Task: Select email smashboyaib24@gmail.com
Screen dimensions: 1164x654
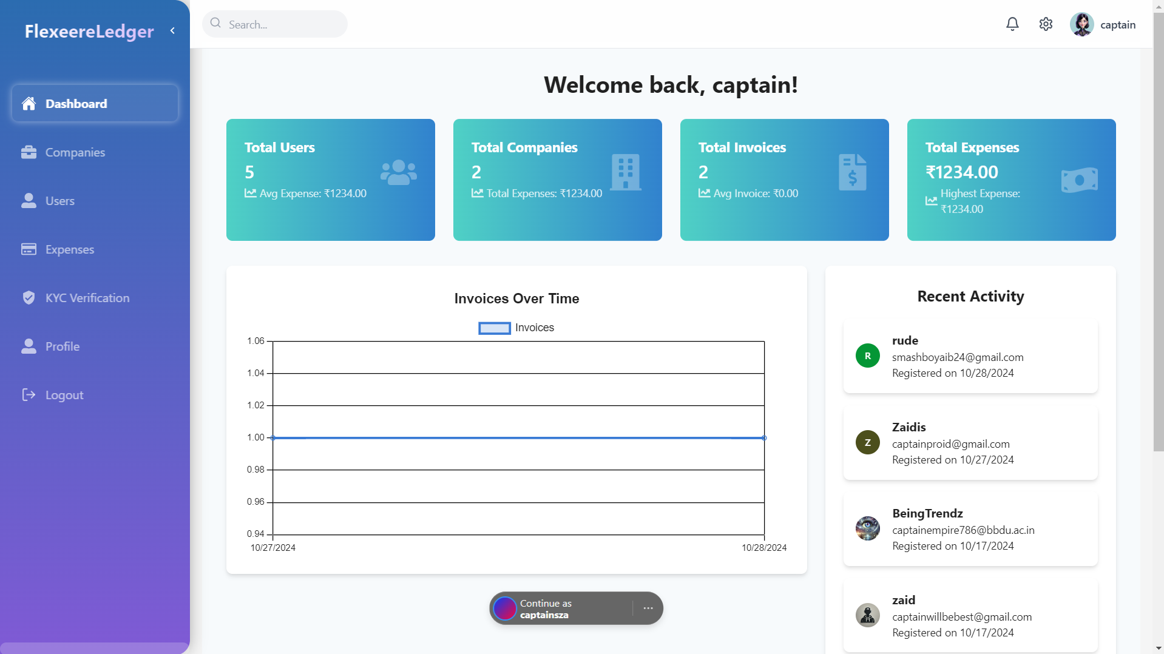Action: coord(958,357)
